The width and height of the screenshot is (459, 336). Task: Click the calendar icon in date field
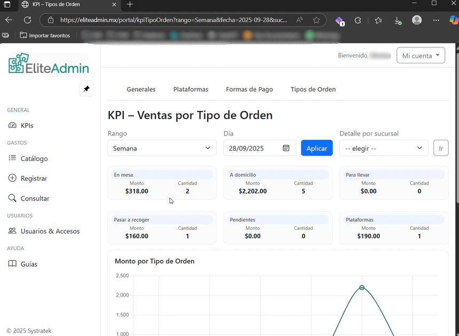tap(286, 148)
